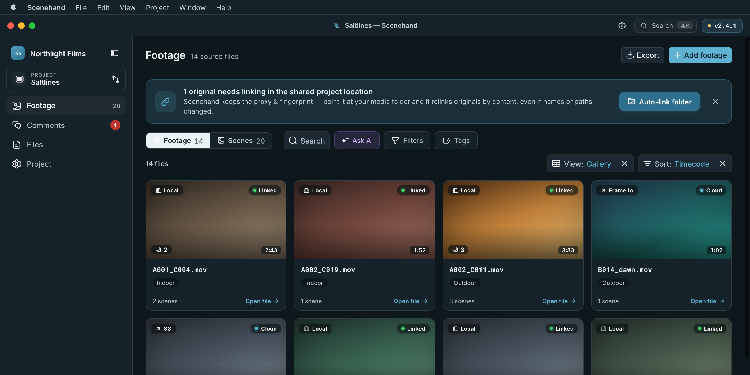Click the 2:43 duration on A001_C004.mov
Screen dimensions: 750x375
point(271,250)
